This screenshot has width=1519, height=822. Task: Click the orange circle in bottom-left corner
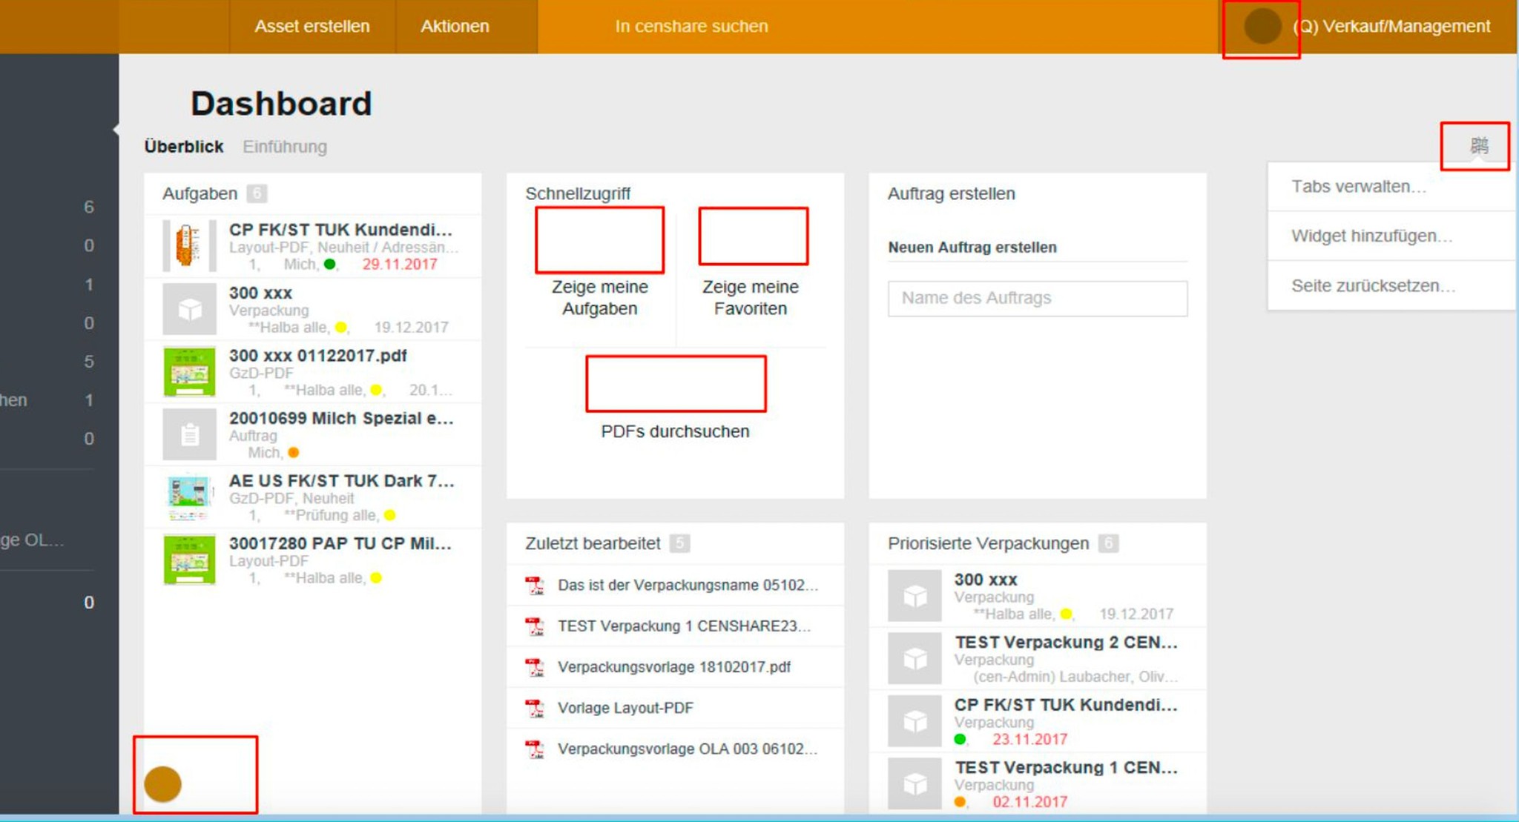tap(162, 784)
